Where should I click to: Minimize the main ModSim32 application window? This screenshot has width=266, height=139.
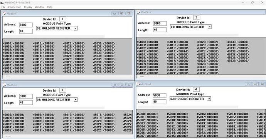tap(243, 2)
